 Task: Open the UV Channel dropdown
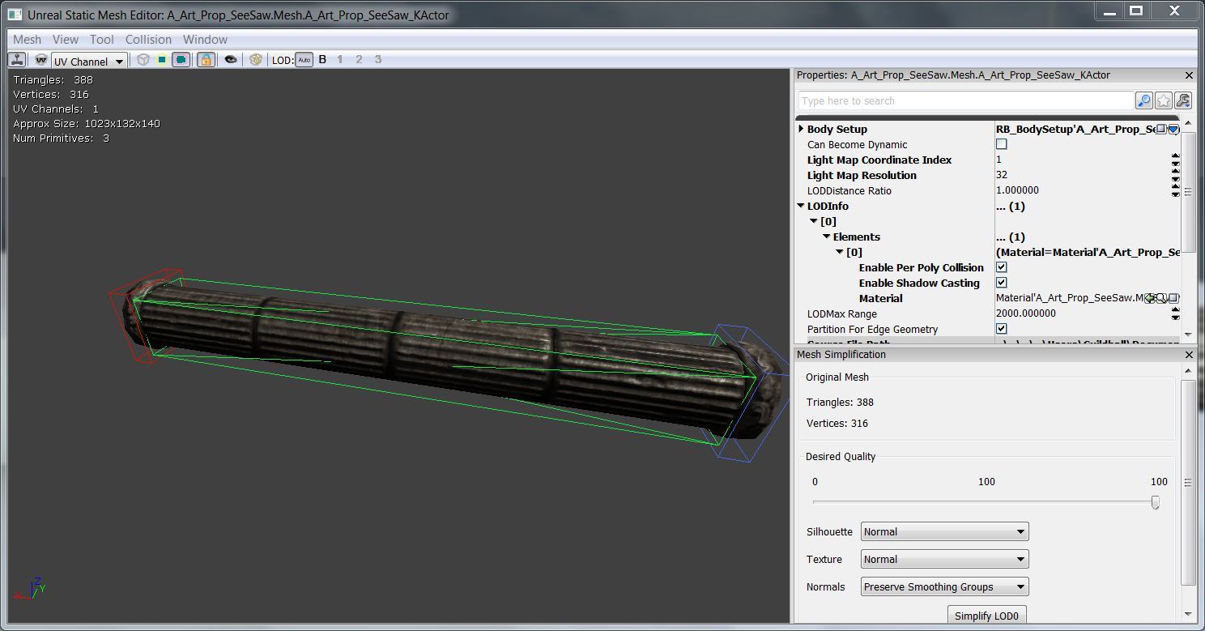pos(89,61)
